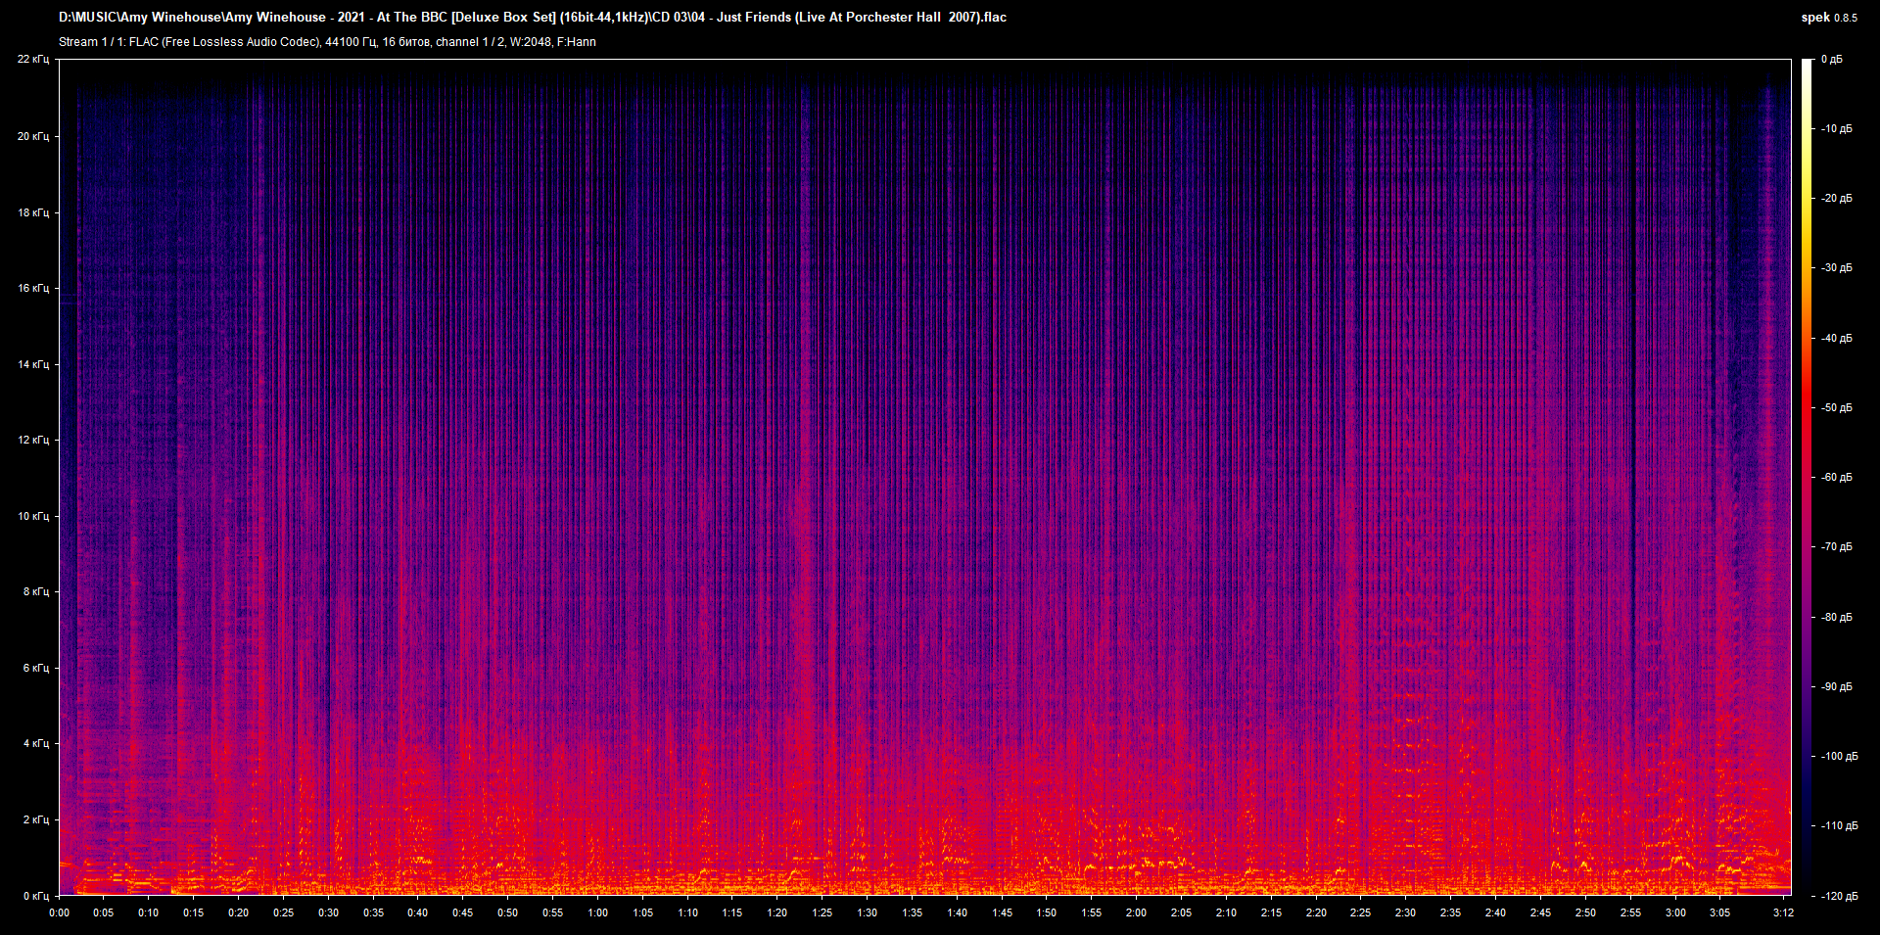Click the 0 kHz frequency axis label
Screen dimensions: 1880x935
point(35,896)
